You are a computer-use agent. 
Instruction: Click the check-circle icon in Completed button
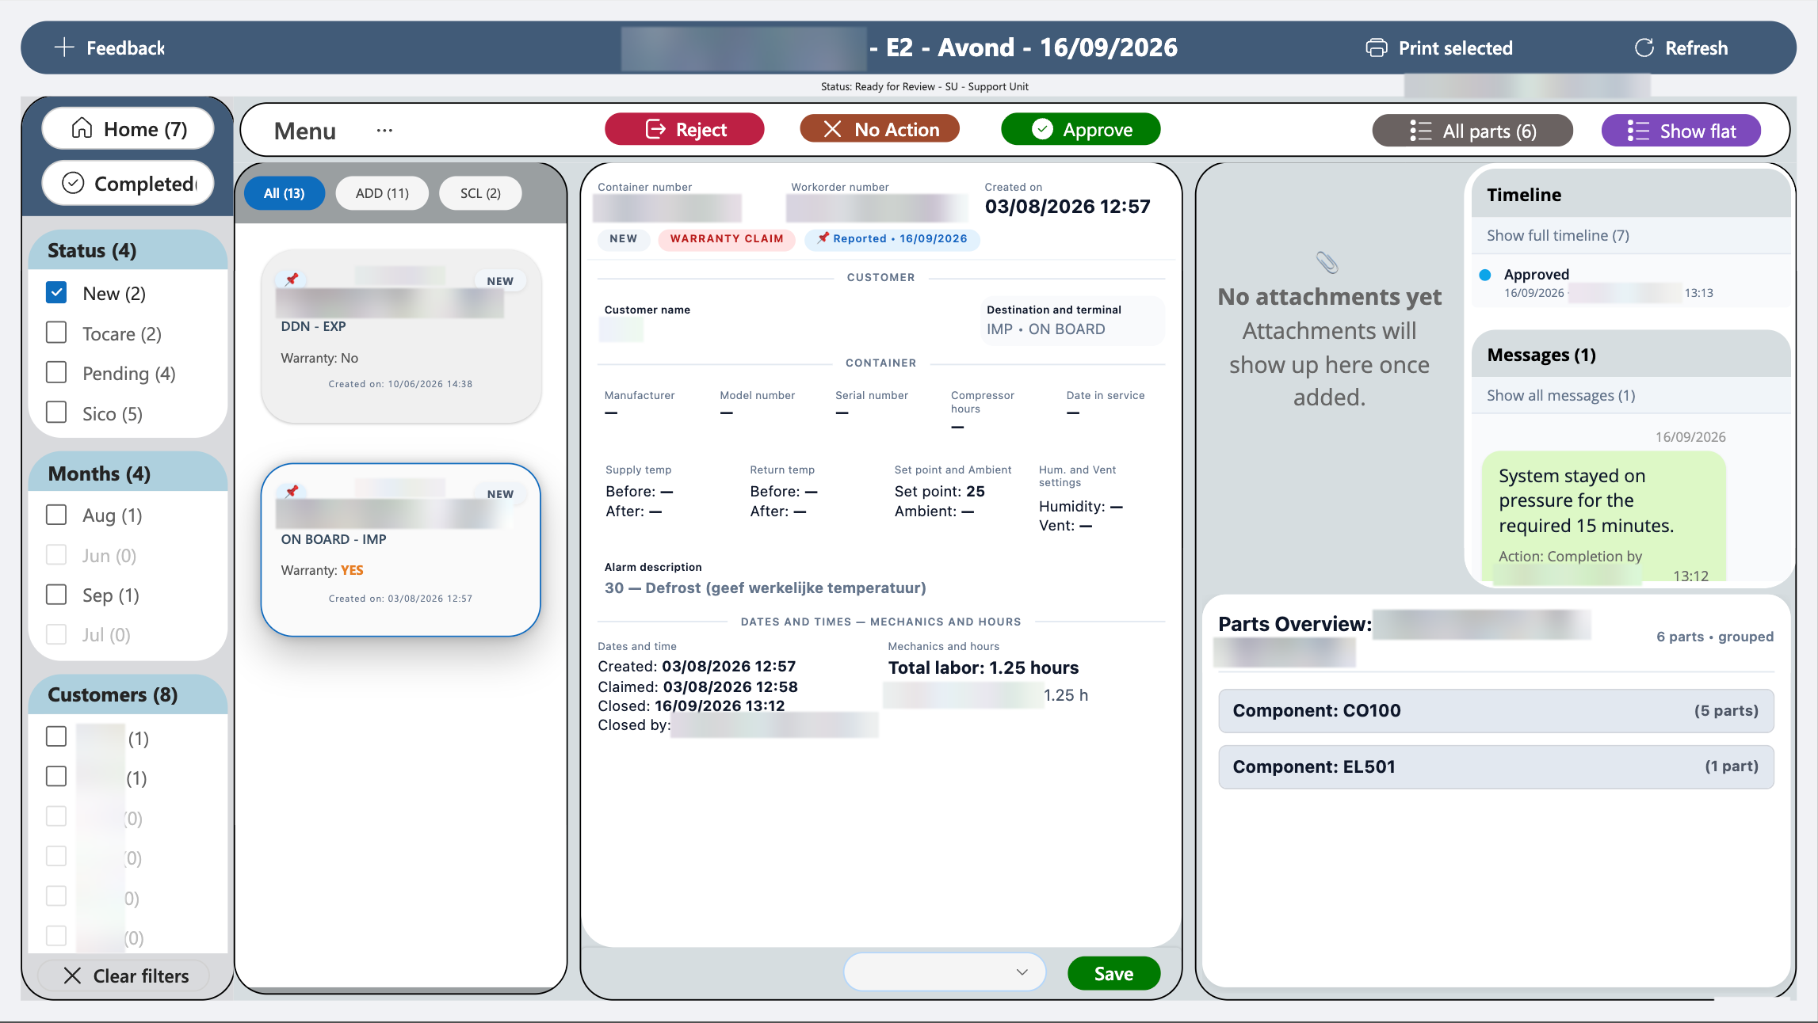click(x=73, y=183)
